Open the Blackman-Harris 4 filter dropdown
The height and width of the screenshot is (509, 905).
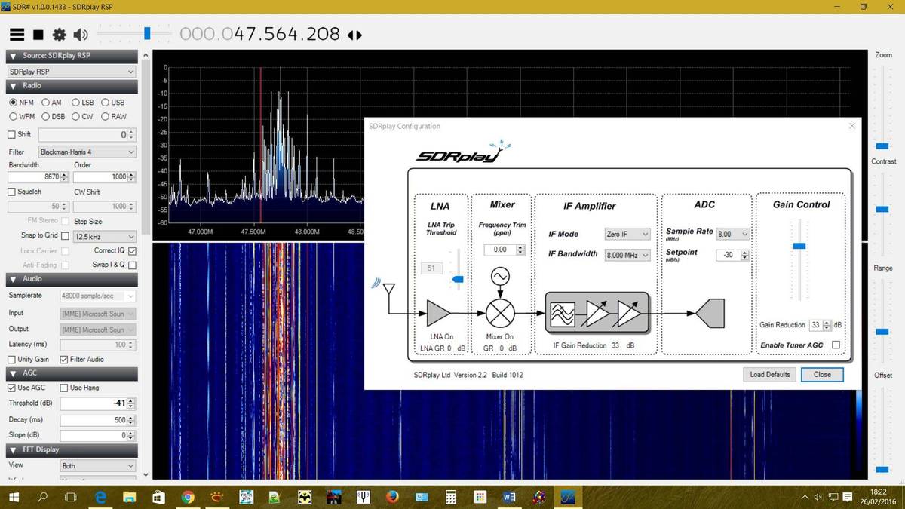coord(87,152)
